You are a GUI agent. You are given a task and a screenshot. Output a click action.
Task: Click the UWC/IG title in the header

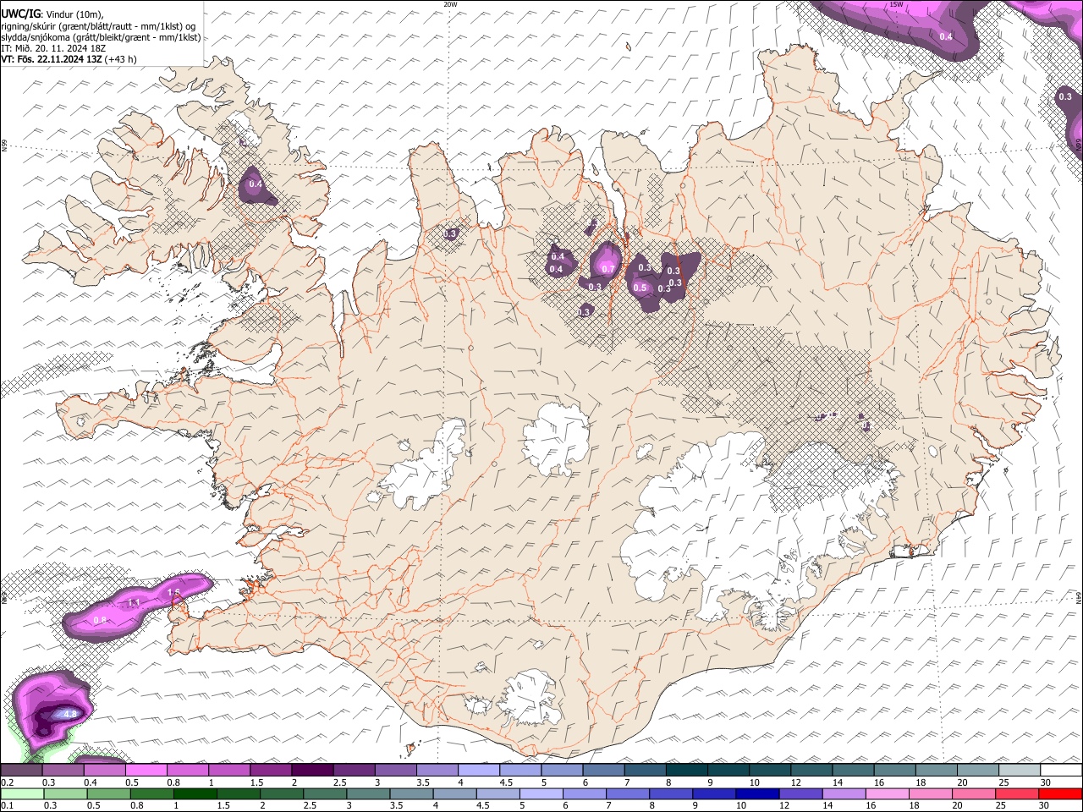point(20,14)
